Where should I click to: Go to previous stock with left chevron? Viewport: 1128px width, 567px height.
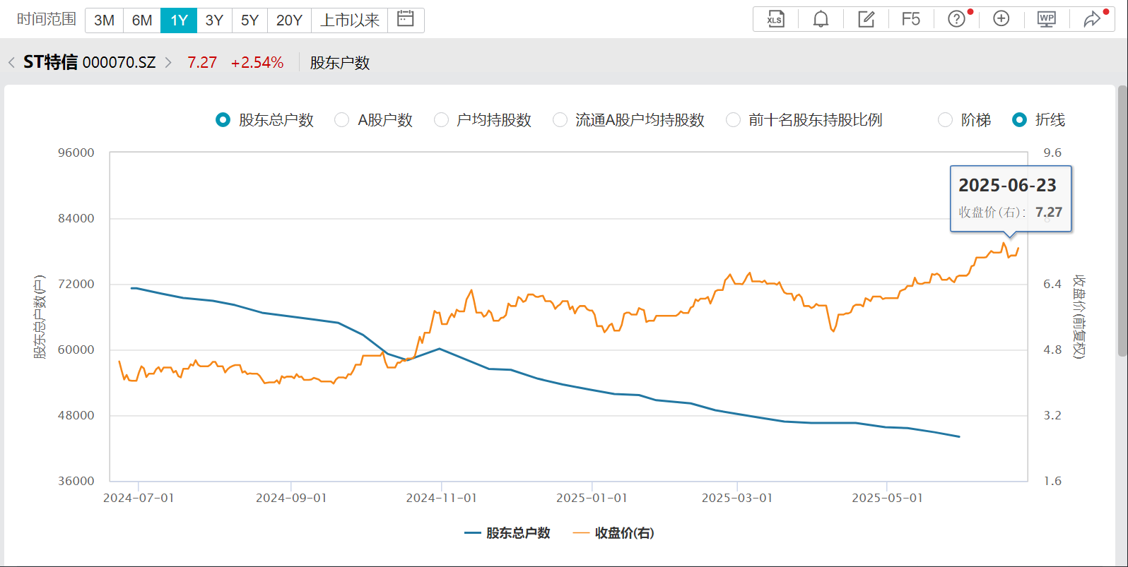pyautogui.click(x=11, y=63)
